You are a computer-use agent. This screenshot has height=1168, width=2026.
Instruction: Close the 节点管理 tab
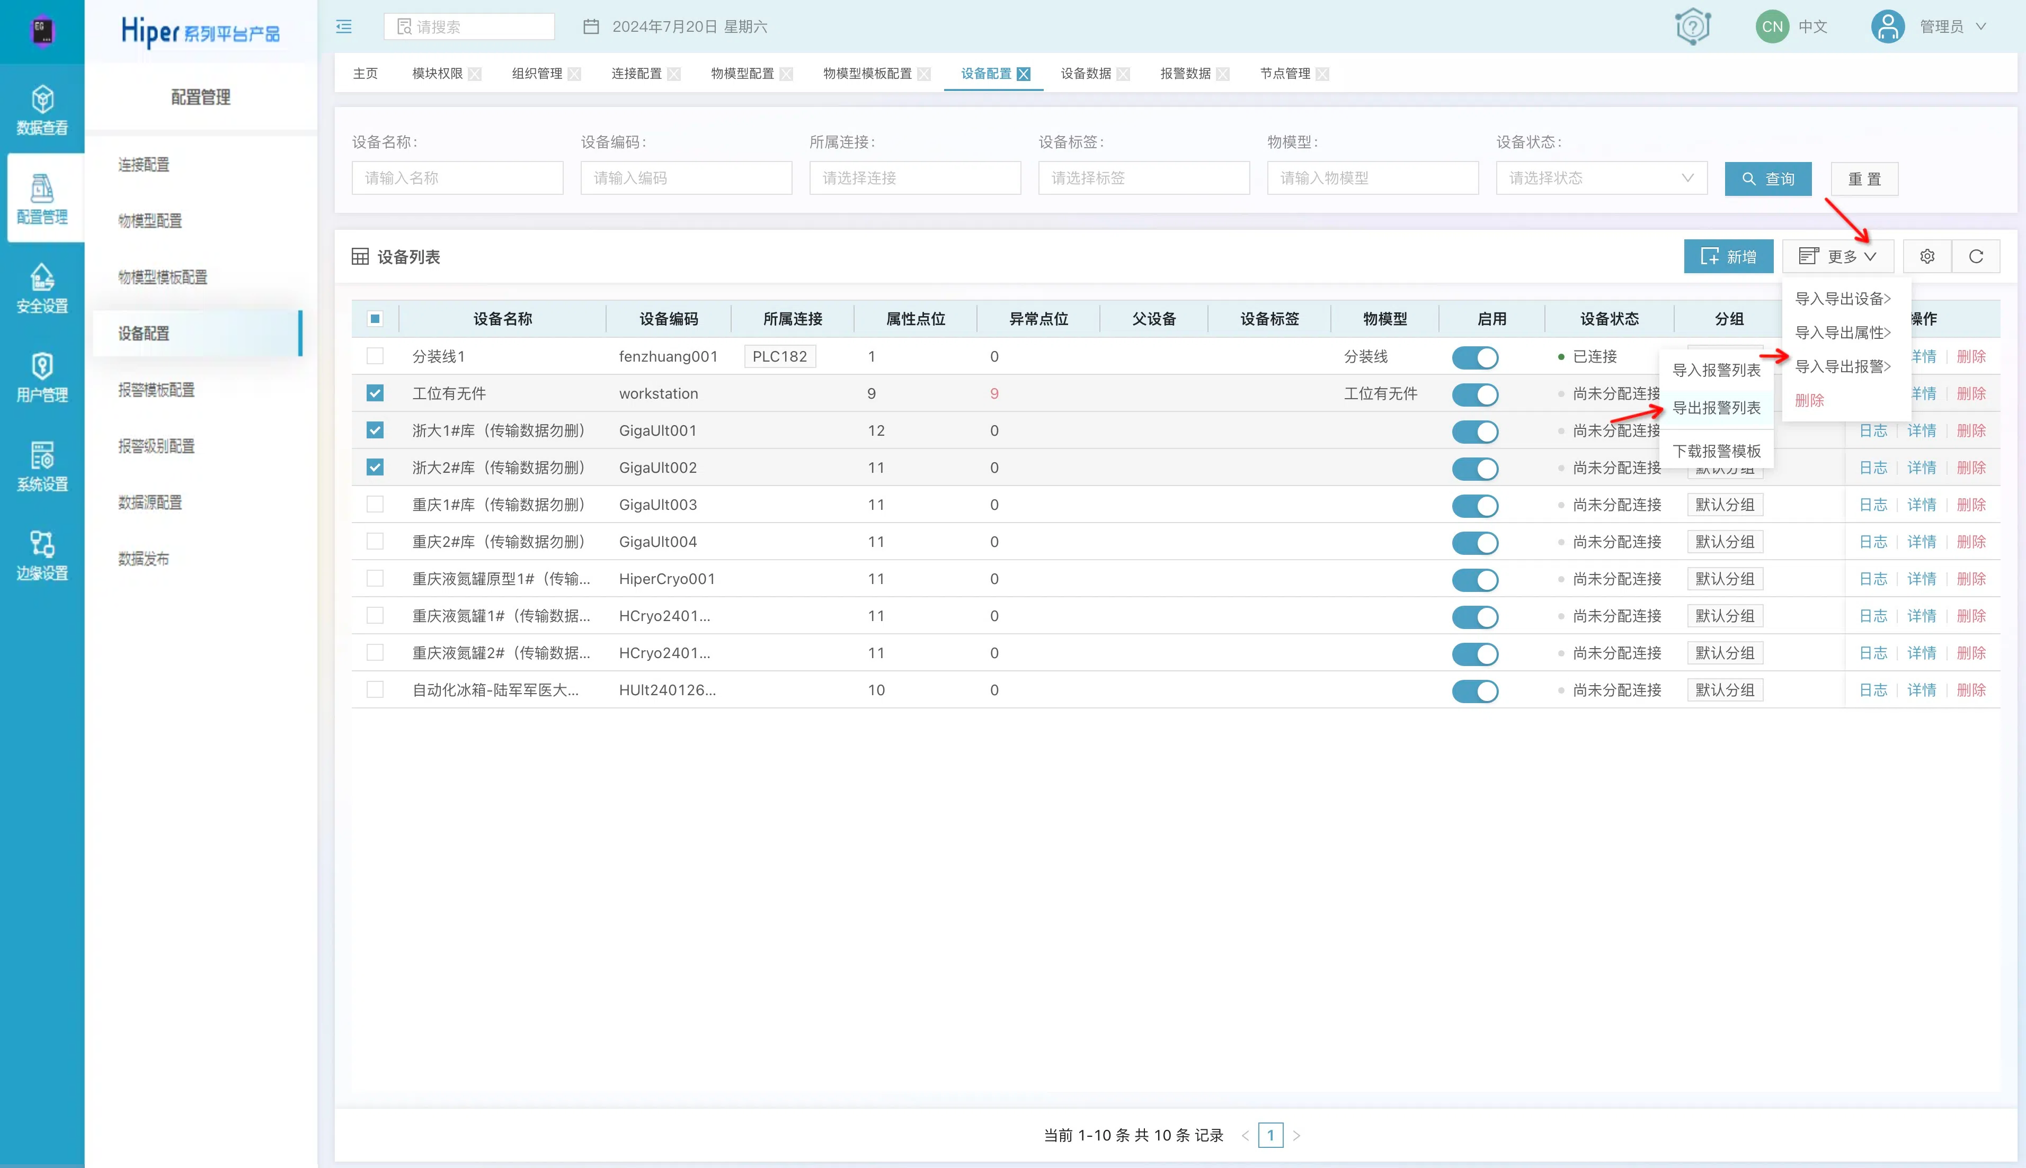pos(1323,74)
